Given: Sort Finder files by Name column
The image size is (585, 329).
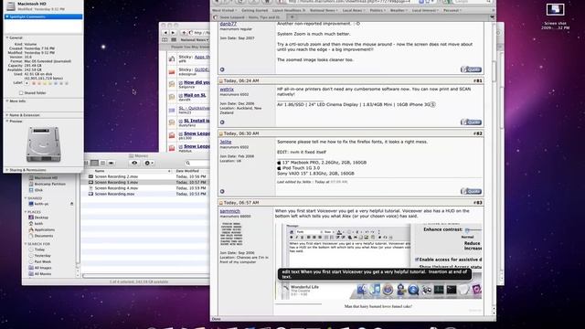Looking at the screenshot, I should (x=128, y=171).
